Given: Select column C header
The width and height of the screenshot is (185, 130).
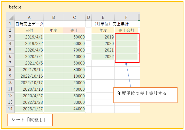Looking at the screenshot, I should pos(74,17).
